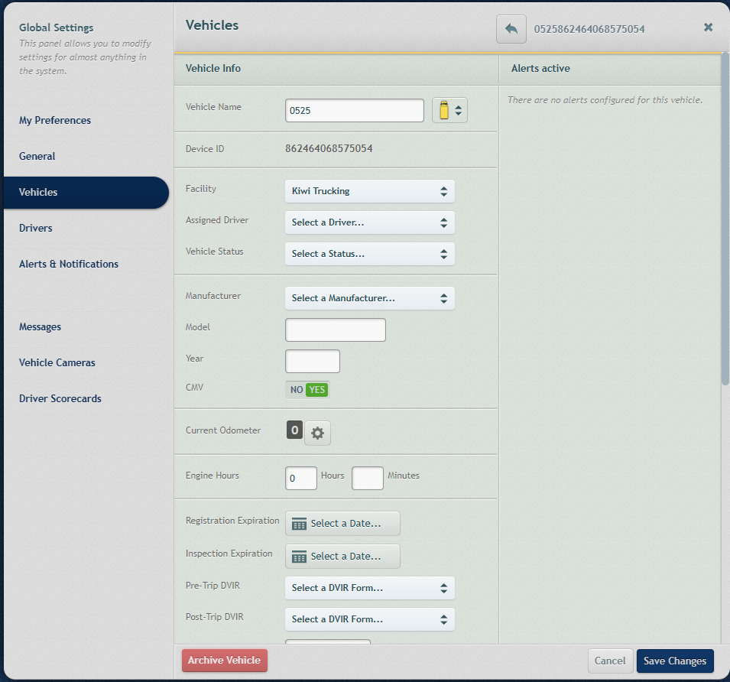730x682 pixels.
Task: Open the Assigned Driver dropdown
Action: pos(369,222)
